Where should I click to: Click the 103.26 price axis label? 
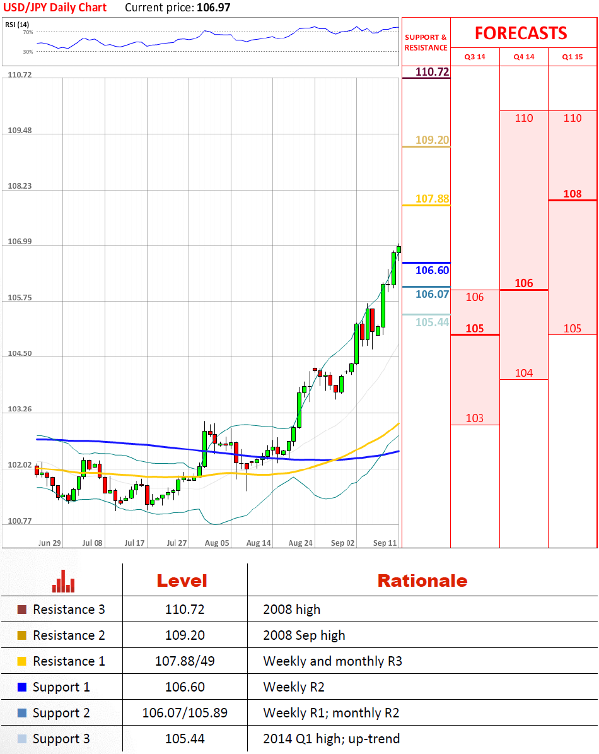20,409
